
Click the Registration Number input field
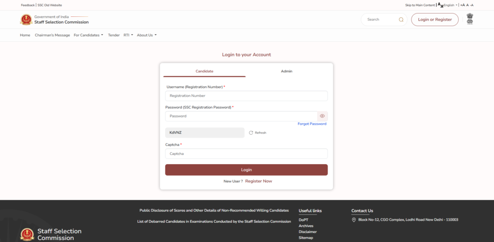(x=247, y=96)
